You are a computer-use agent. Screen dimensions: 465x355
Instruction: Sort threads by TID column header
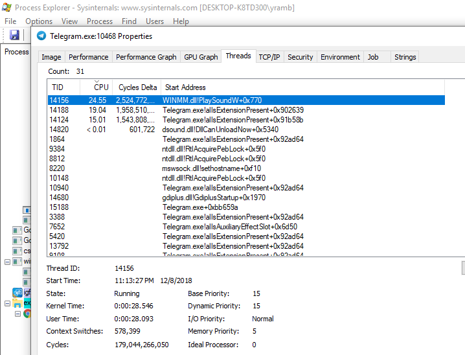[63, 87]
